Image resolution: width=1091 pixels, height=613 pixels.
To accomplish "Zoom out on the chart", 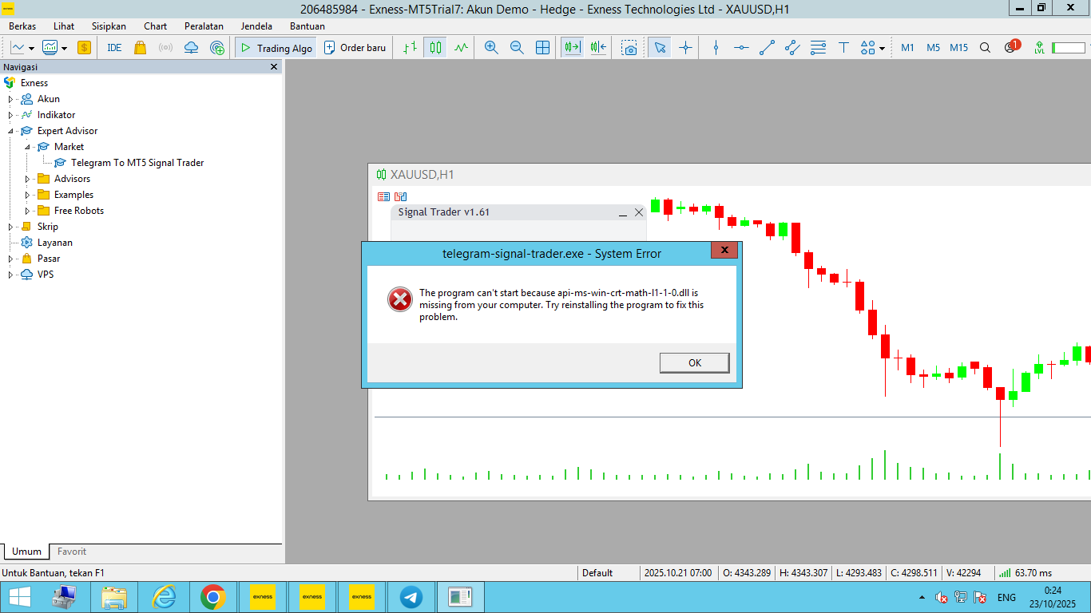I will 517,48.
